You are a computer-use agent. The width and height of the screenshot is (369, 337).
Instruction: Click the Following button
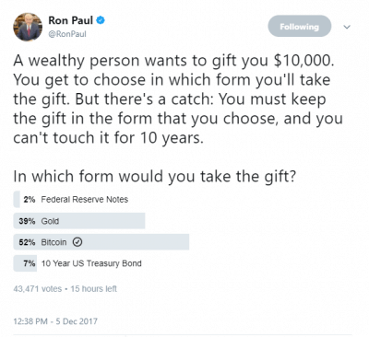(x=300, y=27)
